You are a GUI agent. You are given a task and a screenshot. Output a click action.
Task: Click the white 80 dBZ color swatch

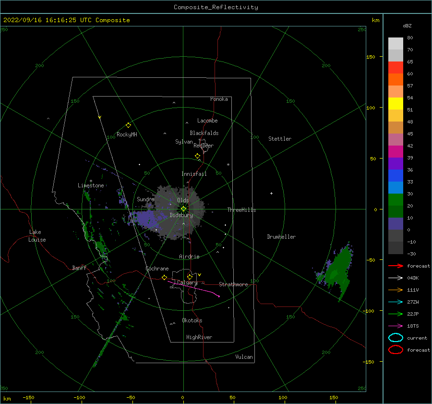click(396, 43)
